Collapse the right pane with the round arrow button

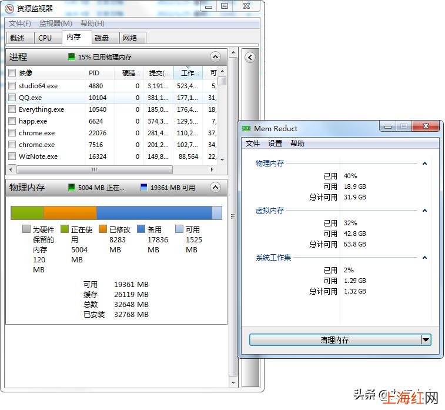tap(250, 58)
